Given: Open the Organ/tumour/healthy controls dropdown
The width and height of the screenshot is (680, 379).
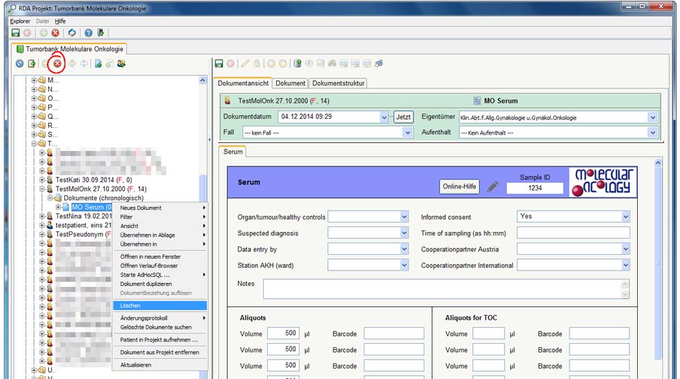Looking at the screenshot, I should coord(405,217).
